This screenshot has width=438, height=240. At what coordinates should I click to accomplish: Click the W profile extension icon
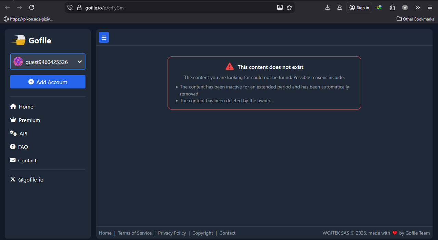click(405, 8)
